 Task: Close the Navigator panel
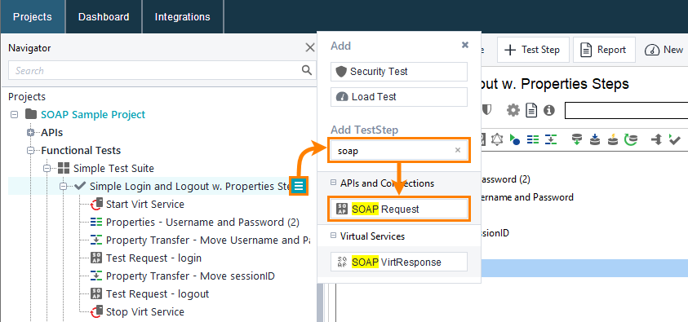pos(310,47)
